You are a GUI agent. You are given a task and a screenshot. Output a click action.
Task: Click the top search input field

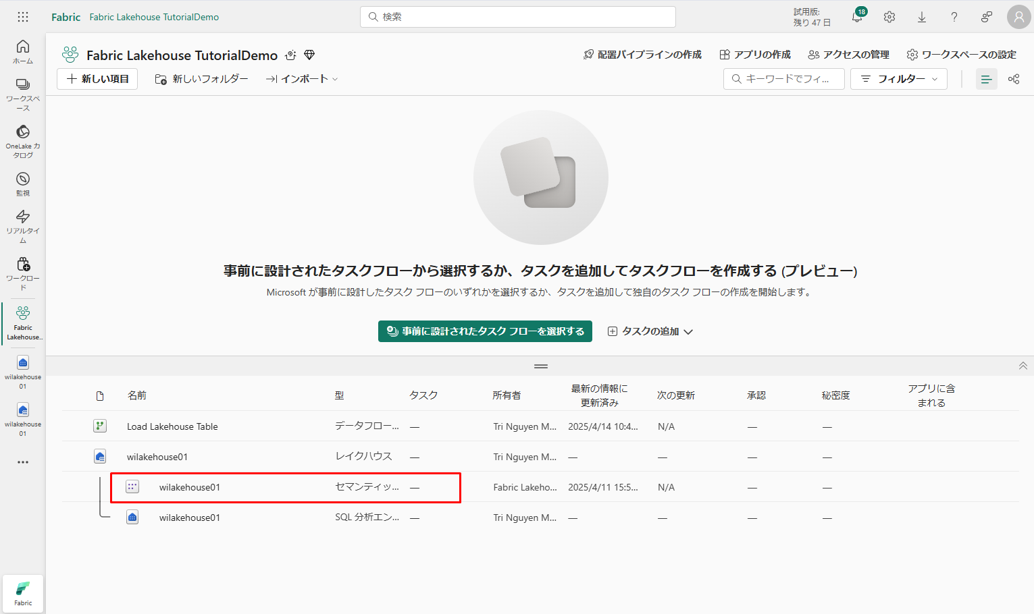518,17
